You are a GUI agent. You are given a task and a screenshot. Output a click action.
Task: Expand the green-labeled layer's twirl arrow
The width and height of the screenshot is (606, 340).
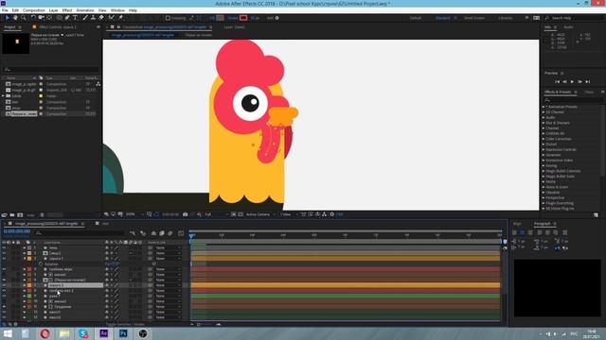(25, 296)
